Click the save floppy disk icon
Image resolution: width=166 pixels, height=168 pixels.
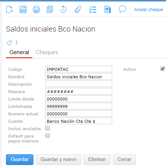[23, 9]
